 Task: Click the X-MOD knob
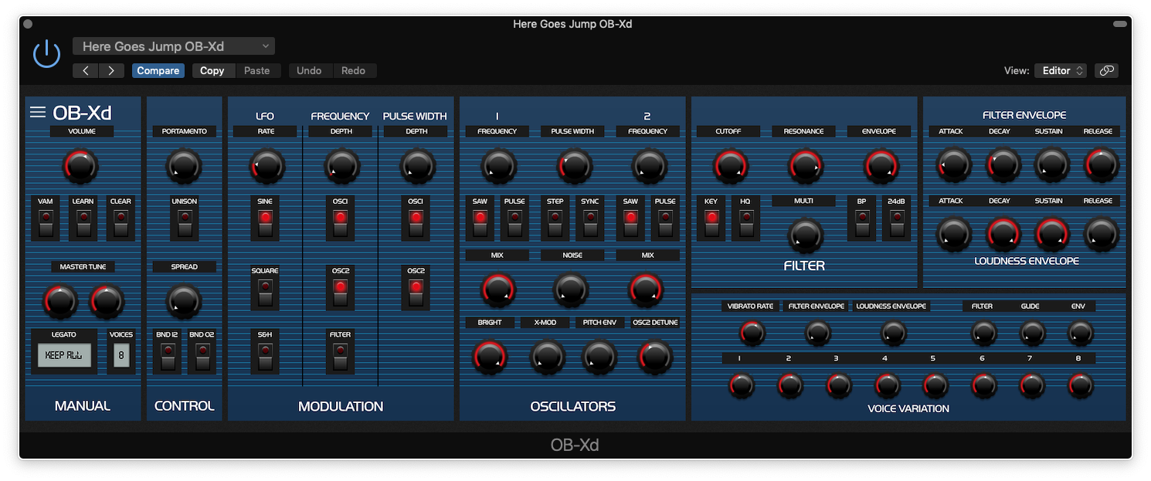(x=548, y=357)
